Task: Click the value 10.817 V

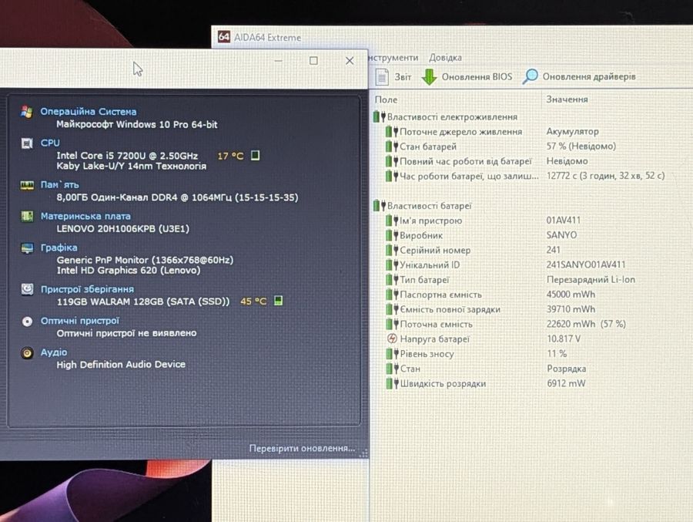Action: (x=564, y=338)
